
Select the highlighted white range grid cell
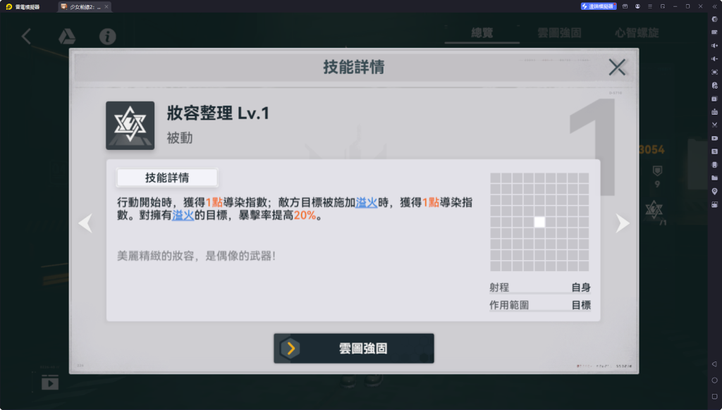click(539, 222)
